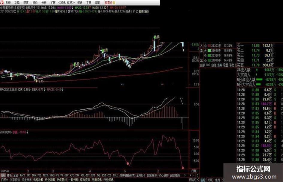Click the down arrow next to the MA5 value
This screenshot has height=182, width=283.
55,8
